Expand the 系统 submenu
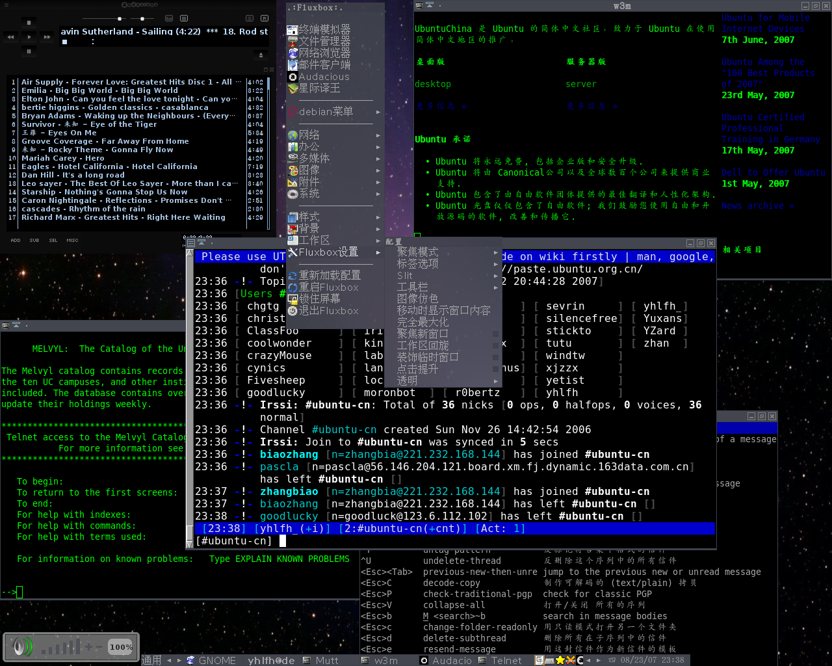This screenshot has height=666, width=832. coord(335,193)
